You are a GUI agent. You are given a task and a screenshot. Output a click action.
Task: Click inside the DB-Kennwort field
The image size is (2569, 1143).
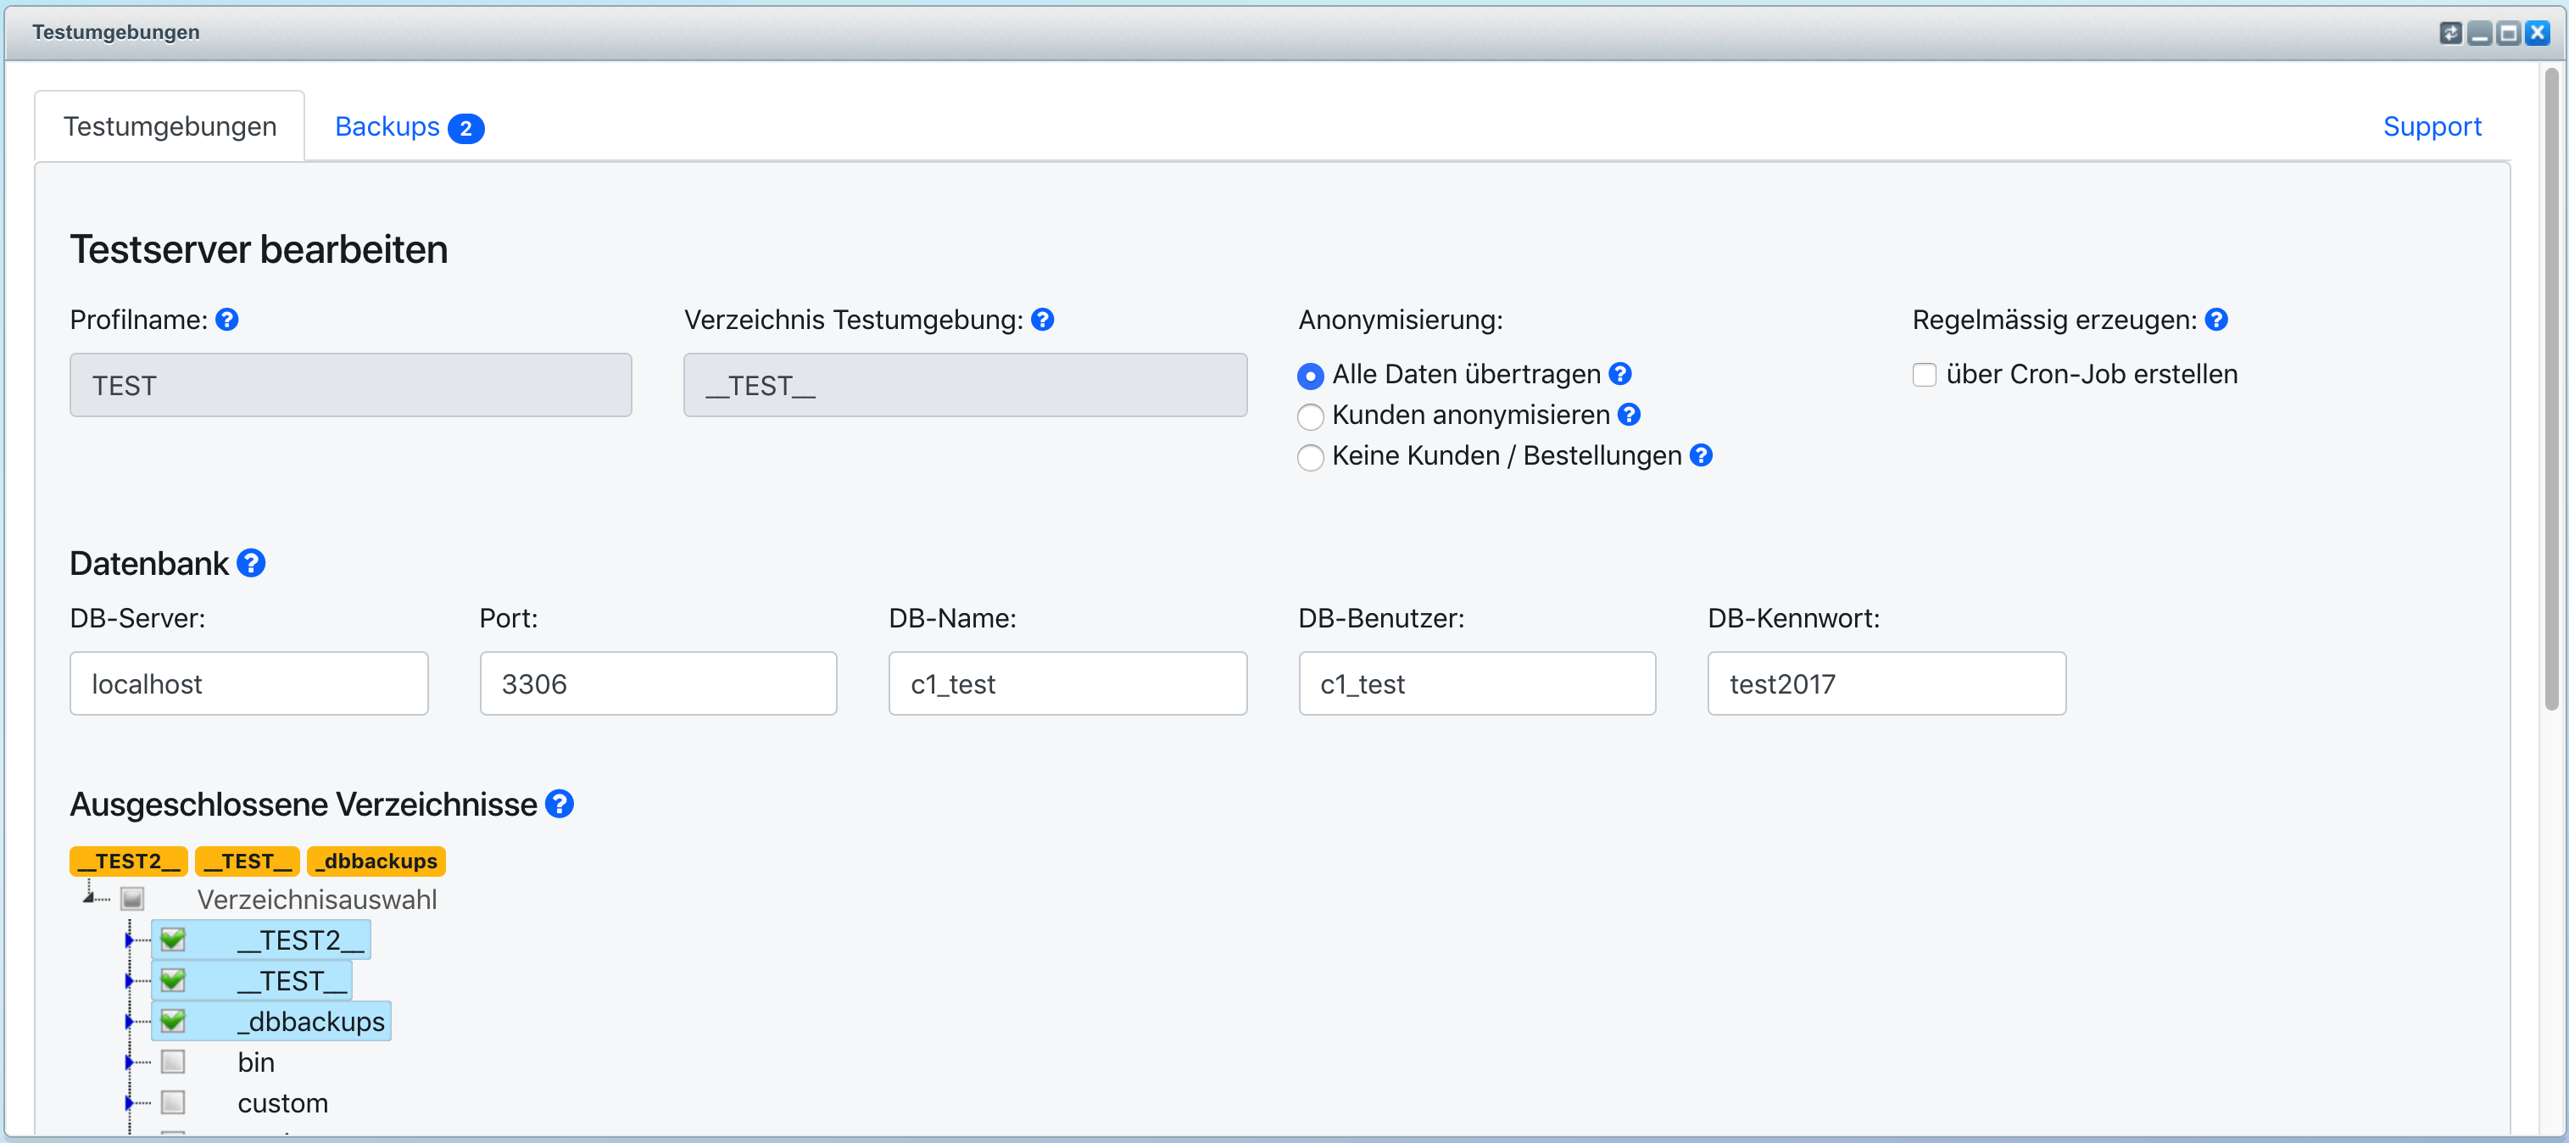click(1885, 683)
